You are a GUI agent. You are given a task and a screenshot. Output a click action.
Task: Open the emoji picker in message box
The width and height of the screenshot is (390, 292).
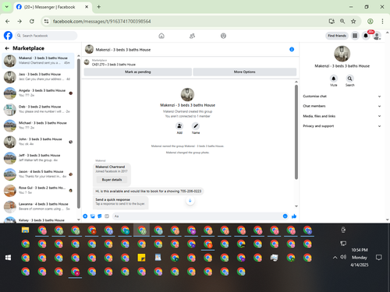pyautogui.click(x=285, y=216)
